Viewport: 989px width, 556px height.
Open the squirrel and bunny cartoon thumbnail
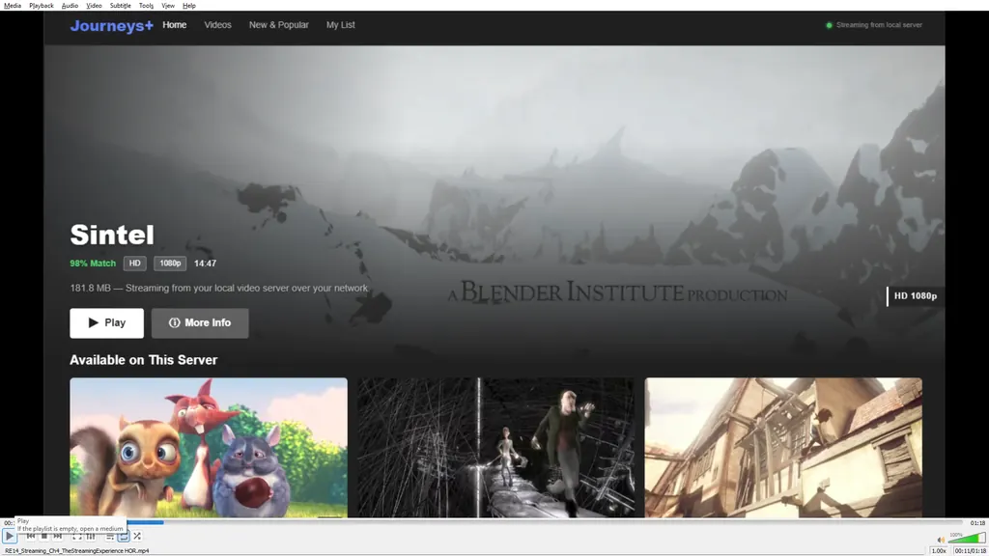(209, 448)
